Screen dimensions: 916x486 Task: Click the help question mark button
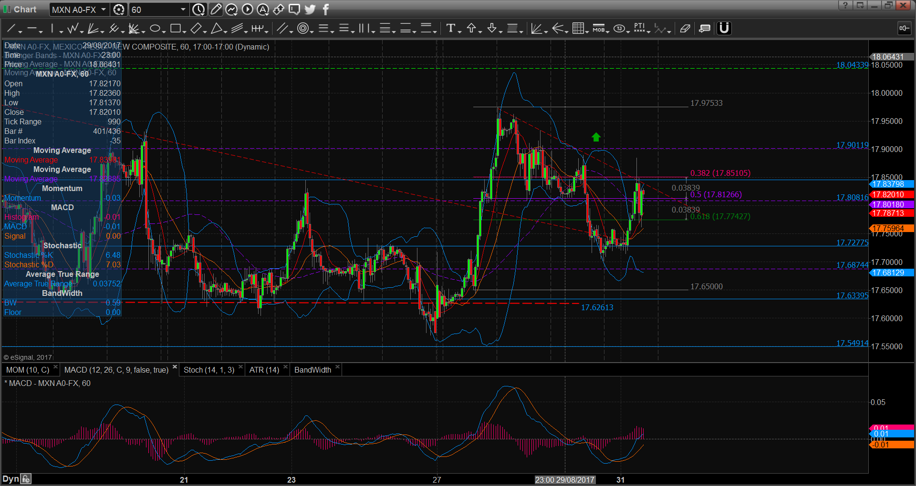(x=845, y=5)
